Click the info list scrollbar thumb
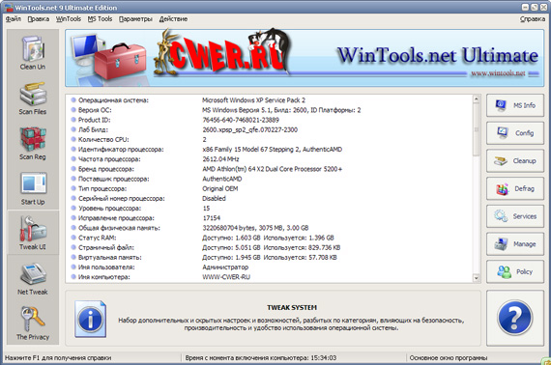Viewport: 551px width, 365px height. [x=477, y=129]
